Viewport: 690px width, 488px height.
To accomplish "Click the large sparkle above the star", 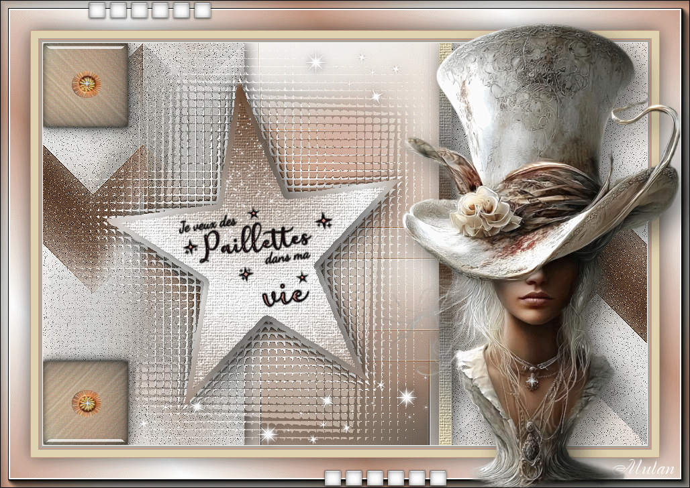I will pyautogui.click(x=315, y=62).
